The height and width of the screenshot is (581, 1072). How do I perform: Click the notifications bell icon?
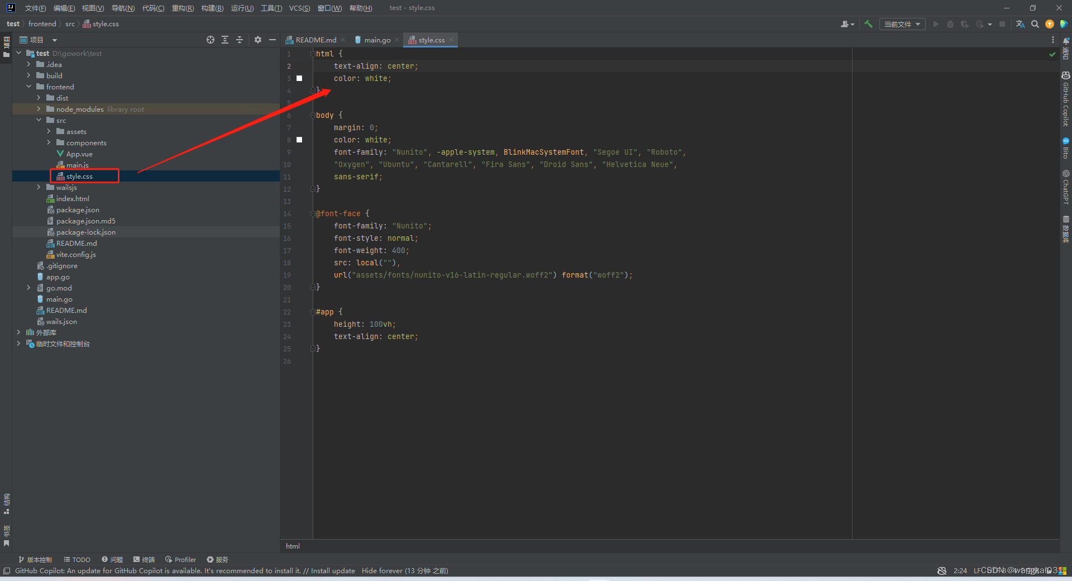tap(1066, 42)
